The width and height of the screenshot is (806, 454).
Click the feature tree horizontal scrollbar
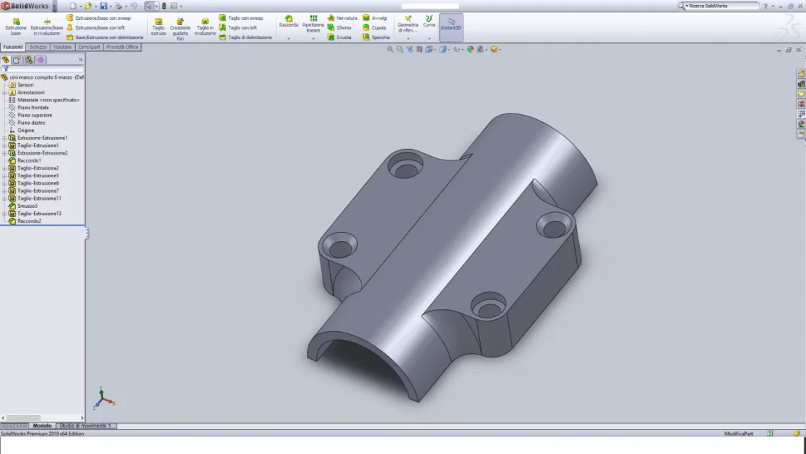click(42, 418)
